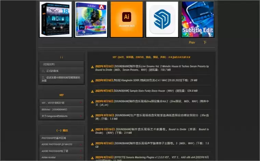Open Klanghelm SDRR v2.4.1 MAC post
This screenshot has width=260, height=161.
click(146, 80)
